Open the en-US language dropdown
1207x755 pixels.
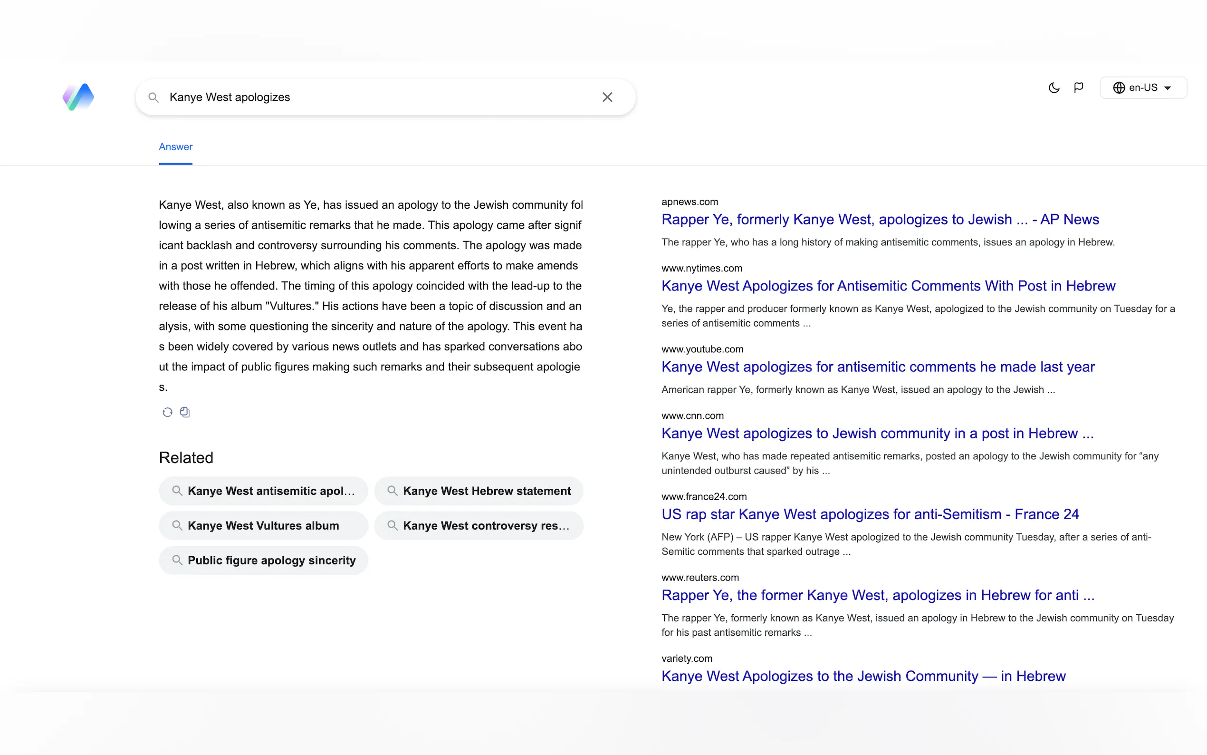click(1143, 88)
